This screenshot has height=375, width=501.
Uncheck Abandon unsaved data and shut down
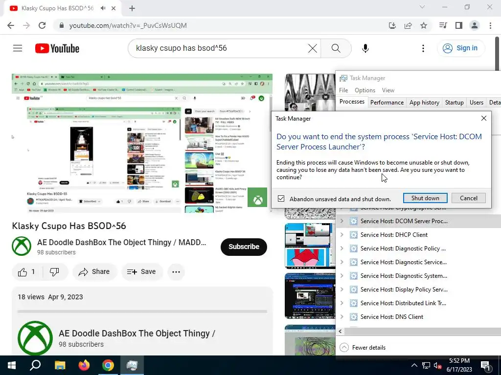(x=281, y=198)
